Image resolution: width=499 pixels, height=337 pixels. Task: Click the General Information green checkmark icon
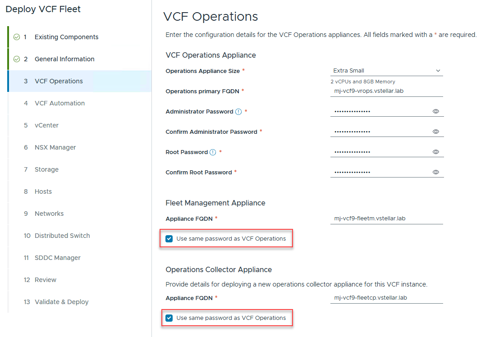tap(17, 59)
